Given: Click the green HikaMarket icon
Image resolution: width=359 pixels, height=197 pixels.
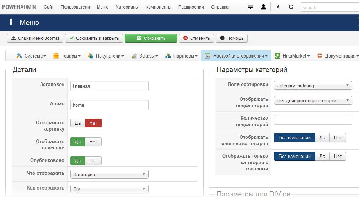Looking at the screenshot, I should point(278,56).
